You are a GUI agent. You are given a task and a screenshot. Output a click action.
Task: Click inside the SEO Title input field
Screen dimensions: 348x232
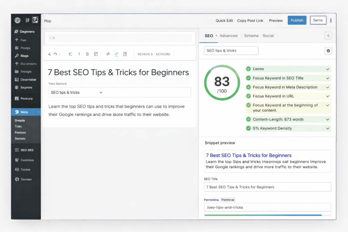coord(267,187)
